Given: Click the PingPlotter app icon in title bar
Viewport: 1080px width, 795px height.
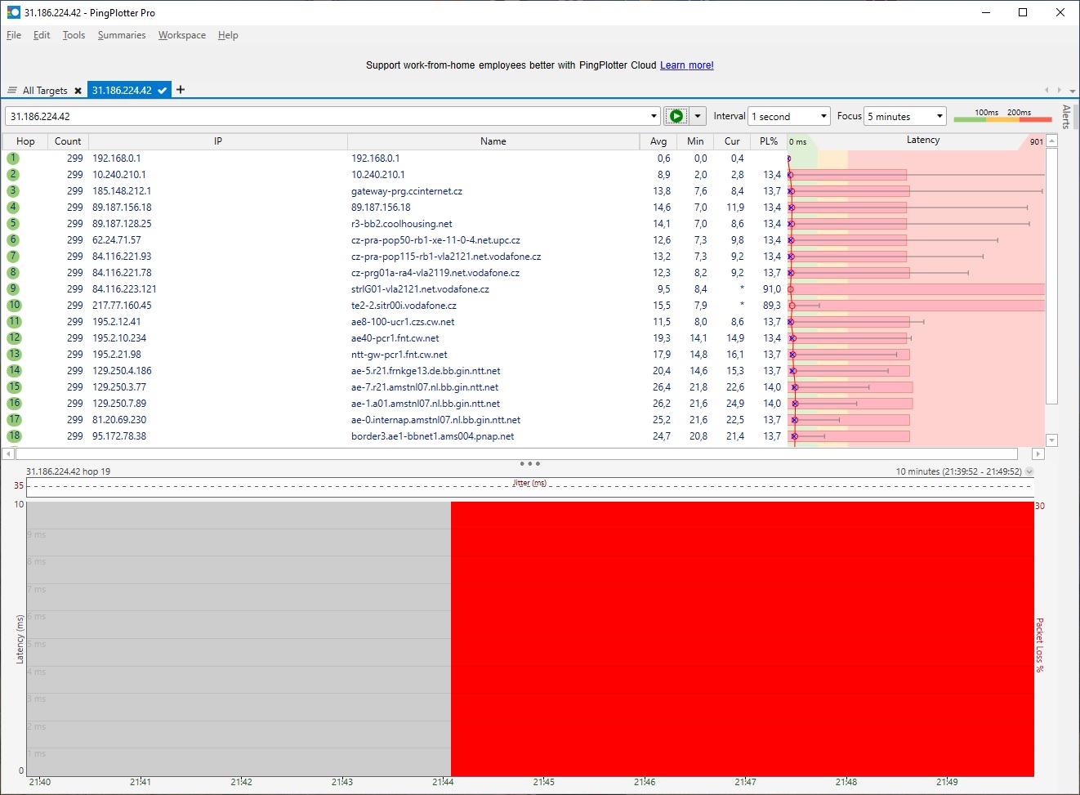Looking at the screenshot, I should pos(13,12).
